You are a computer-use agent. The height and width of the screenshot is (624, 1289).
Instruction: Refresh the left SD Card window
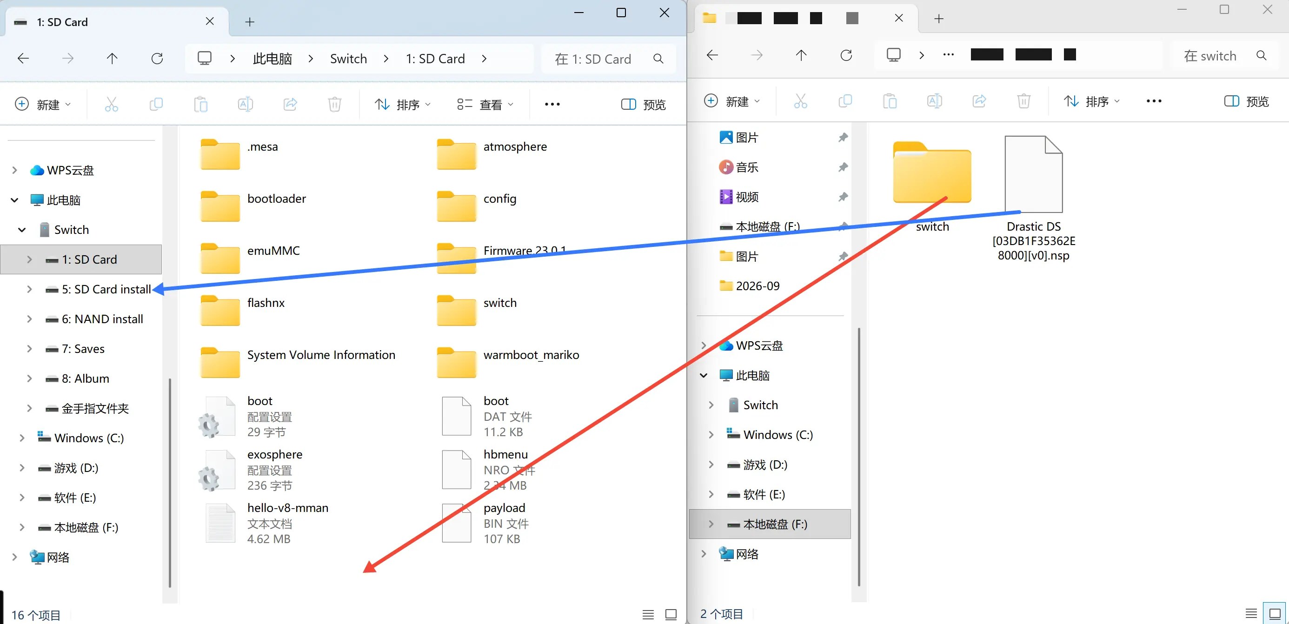coord(157,59)
